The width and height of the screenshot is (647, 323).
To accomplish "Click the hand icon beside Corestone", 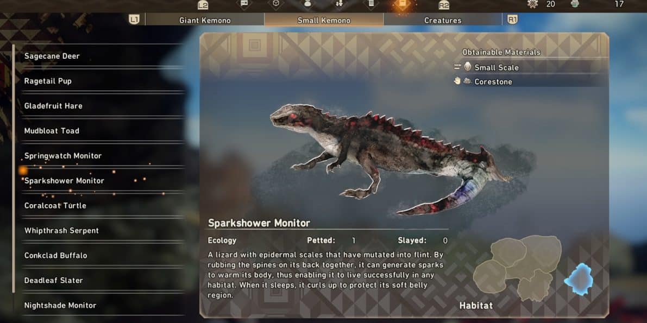I will tap(457, 81).
